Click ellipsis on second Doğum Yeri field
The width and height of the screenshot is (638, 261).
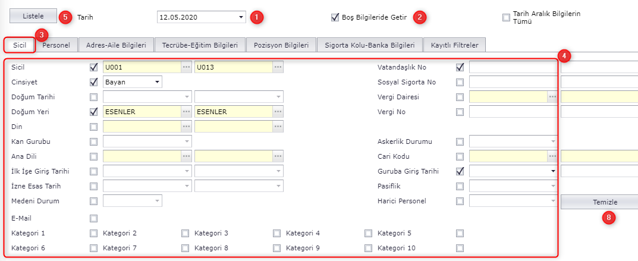pyautogui.click(x=278, y=112)
